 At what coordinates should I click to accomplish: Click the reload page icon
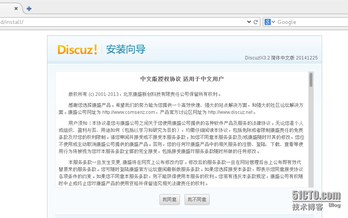click(x=256, y=22)
